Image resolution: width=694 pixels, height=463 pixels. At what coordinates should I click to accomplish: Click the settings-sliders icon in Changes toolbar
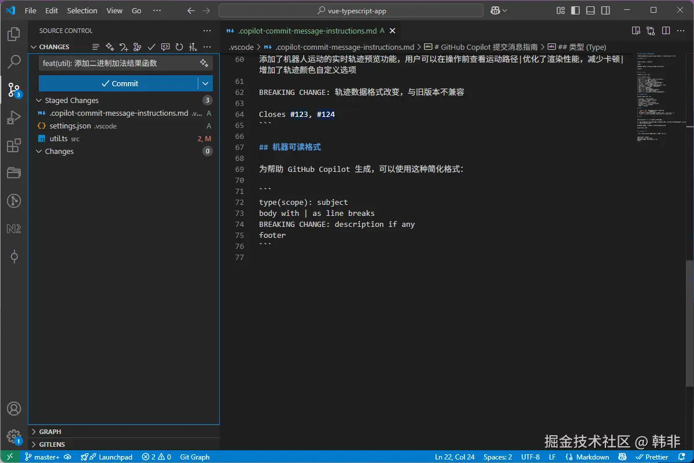(x=193, y=47)
